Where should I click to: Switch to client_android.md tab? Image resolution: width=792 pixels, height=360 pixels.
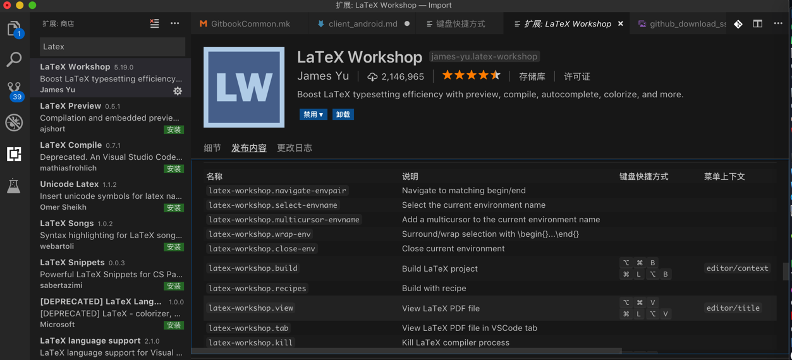(x=363, y=24)
